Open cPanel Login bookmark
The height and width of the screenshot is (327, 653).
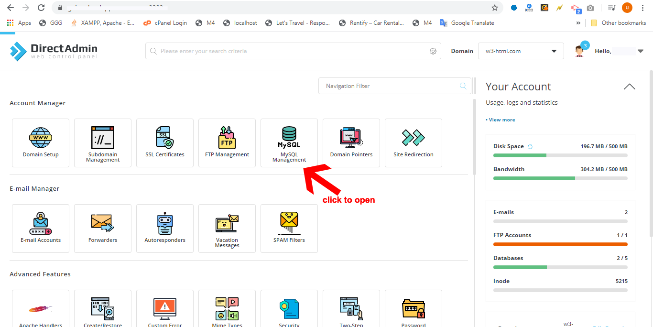(x=165, y=23)
